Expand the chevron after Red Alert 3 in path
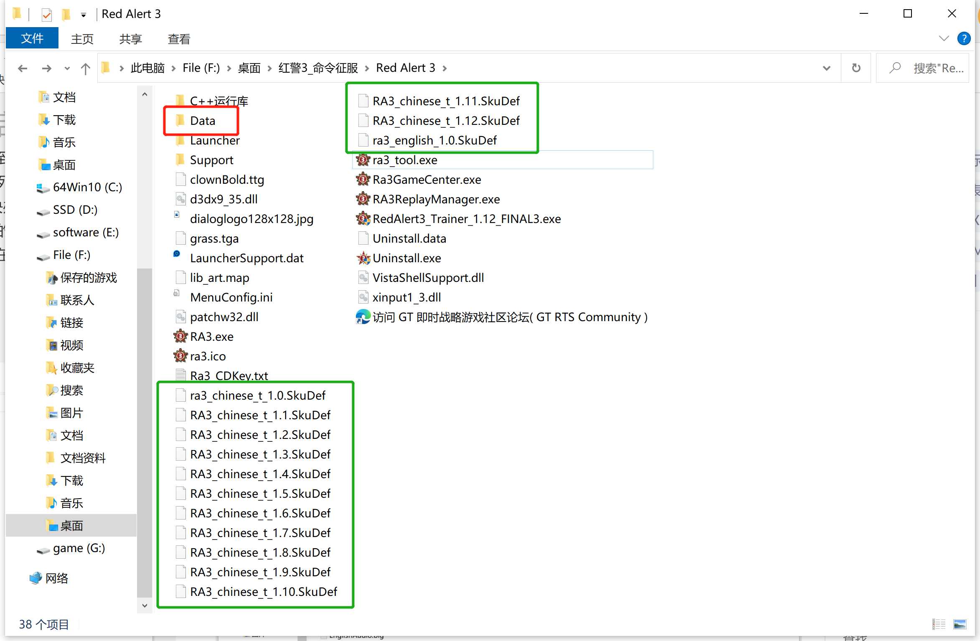The height and width of the screenshot is (641, 980). pos(444,68)
